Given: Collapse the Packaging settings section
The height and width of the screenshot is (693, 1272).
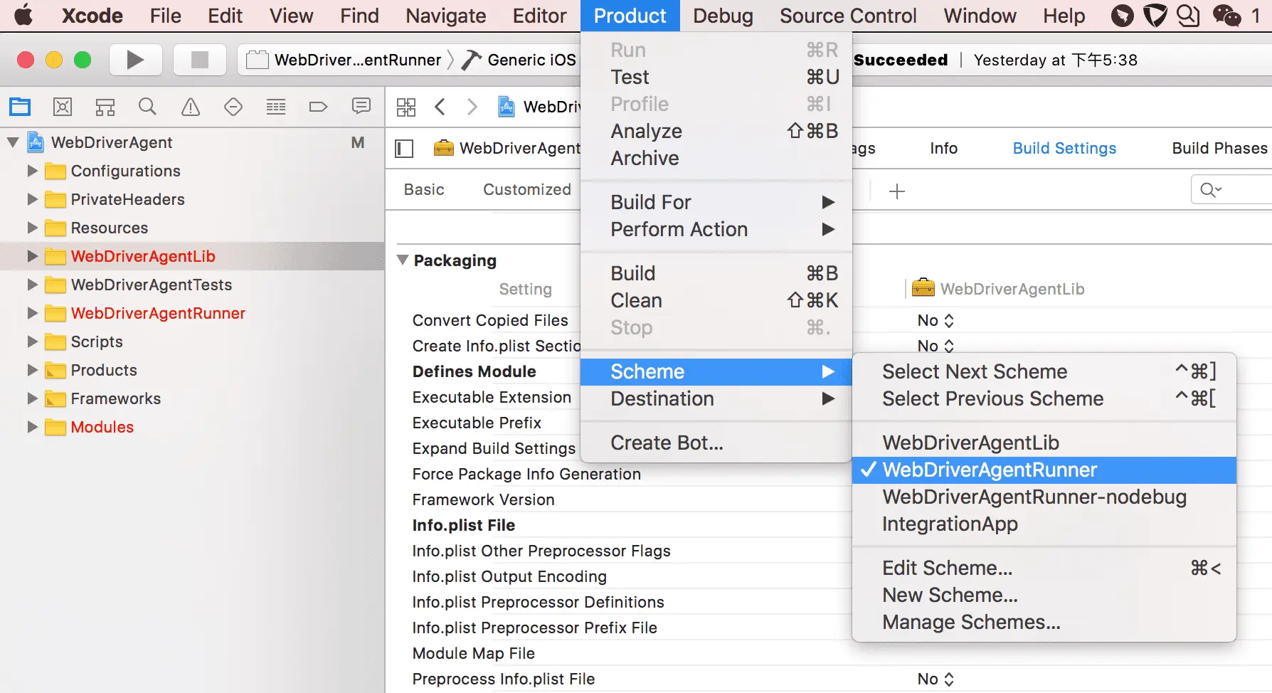Looking at the screenshot, I should [403, 260].
